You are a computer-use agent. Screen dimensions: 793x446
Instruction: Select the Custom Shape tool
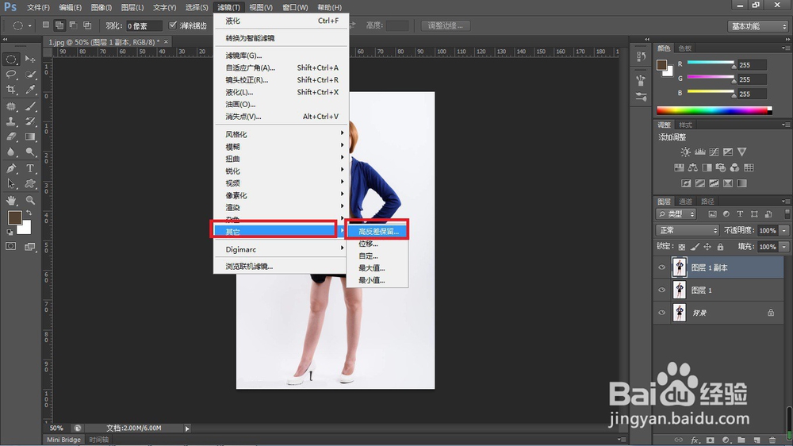click(30, 184)
